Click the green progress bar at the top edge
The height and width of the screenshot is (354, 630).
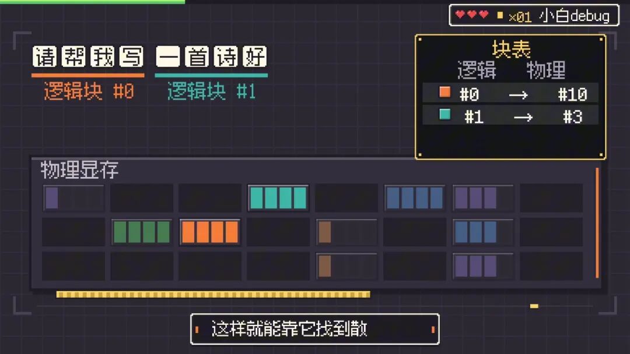click(x=92, y=2)
